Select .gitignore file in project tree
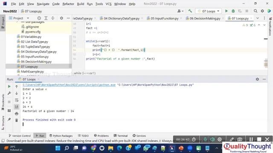The image size is (273, 153). (x=32, y=27)
